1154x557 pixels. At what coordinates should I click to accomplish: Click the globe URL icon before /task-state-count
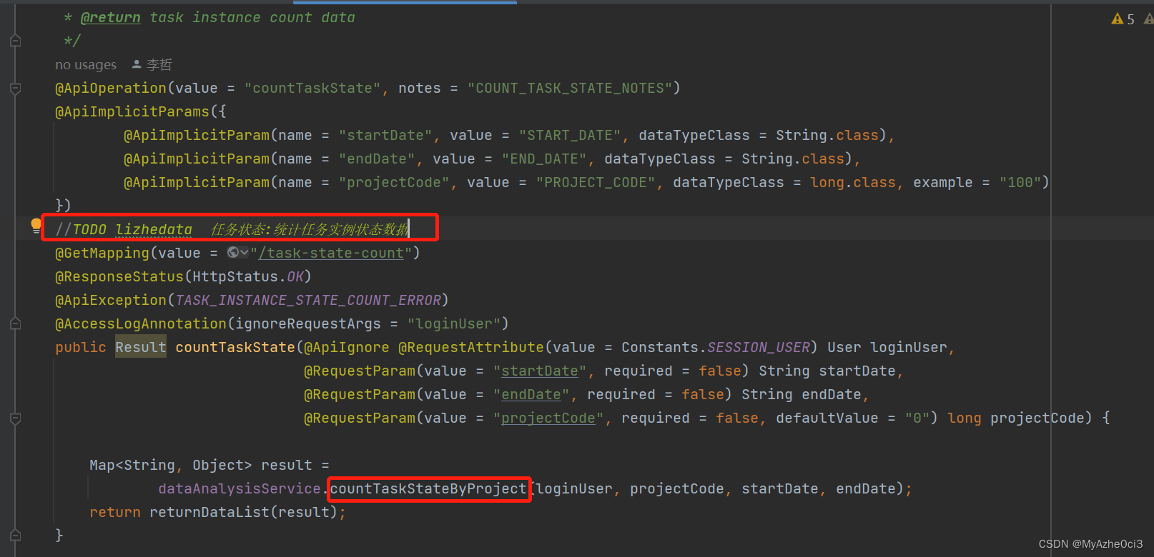pyautogui.click(x=233, y=252)
